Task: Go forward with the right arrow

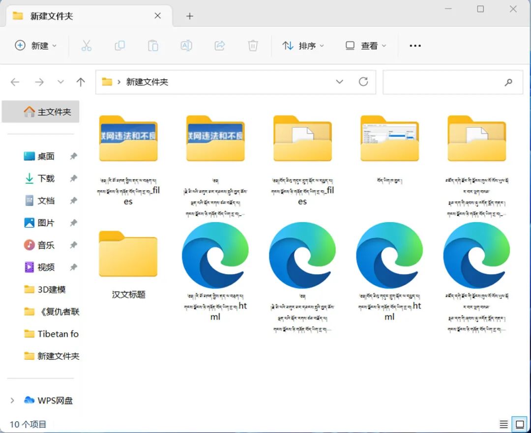Action: pyautogui.click(x=39, y=82)
